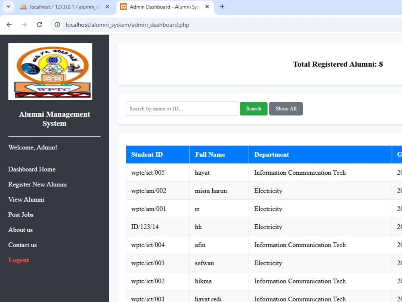
Task: Click the XAMPP favicon on Admin Dashboard tab
Action: point(123,7)
